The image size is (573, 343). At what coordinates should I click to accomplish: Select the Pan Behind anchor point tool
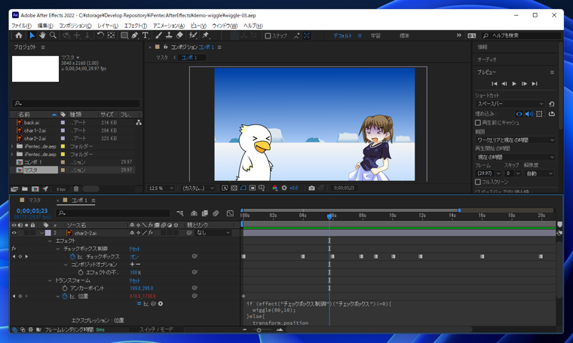tap(111, 35)
